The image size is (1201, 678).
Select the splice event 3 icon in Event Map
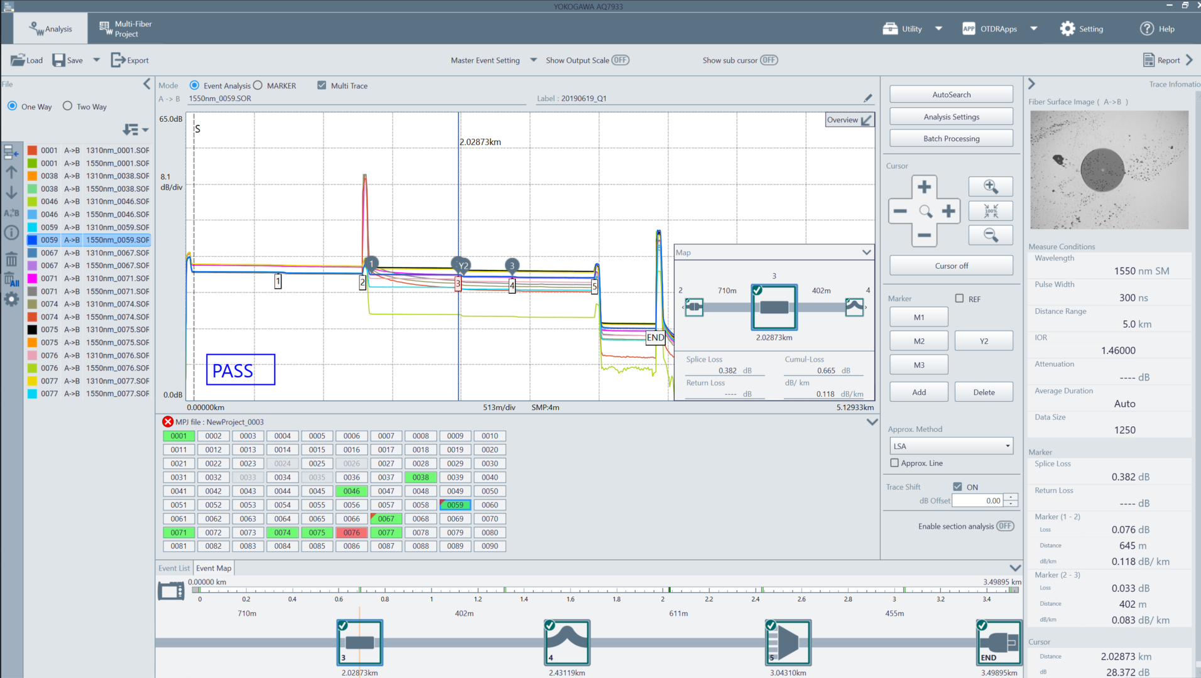coord(360,642)
